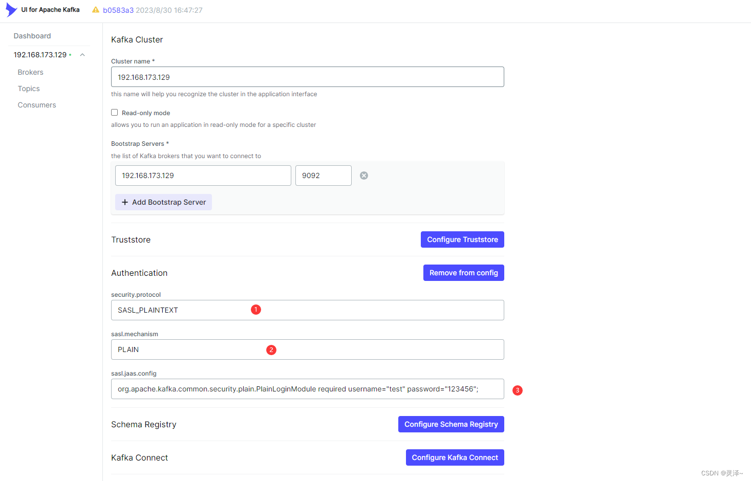The width and height of the screenshot is (751, 481).
Task: Remove the bootstrap server row
Action: (x=364, y=176)
